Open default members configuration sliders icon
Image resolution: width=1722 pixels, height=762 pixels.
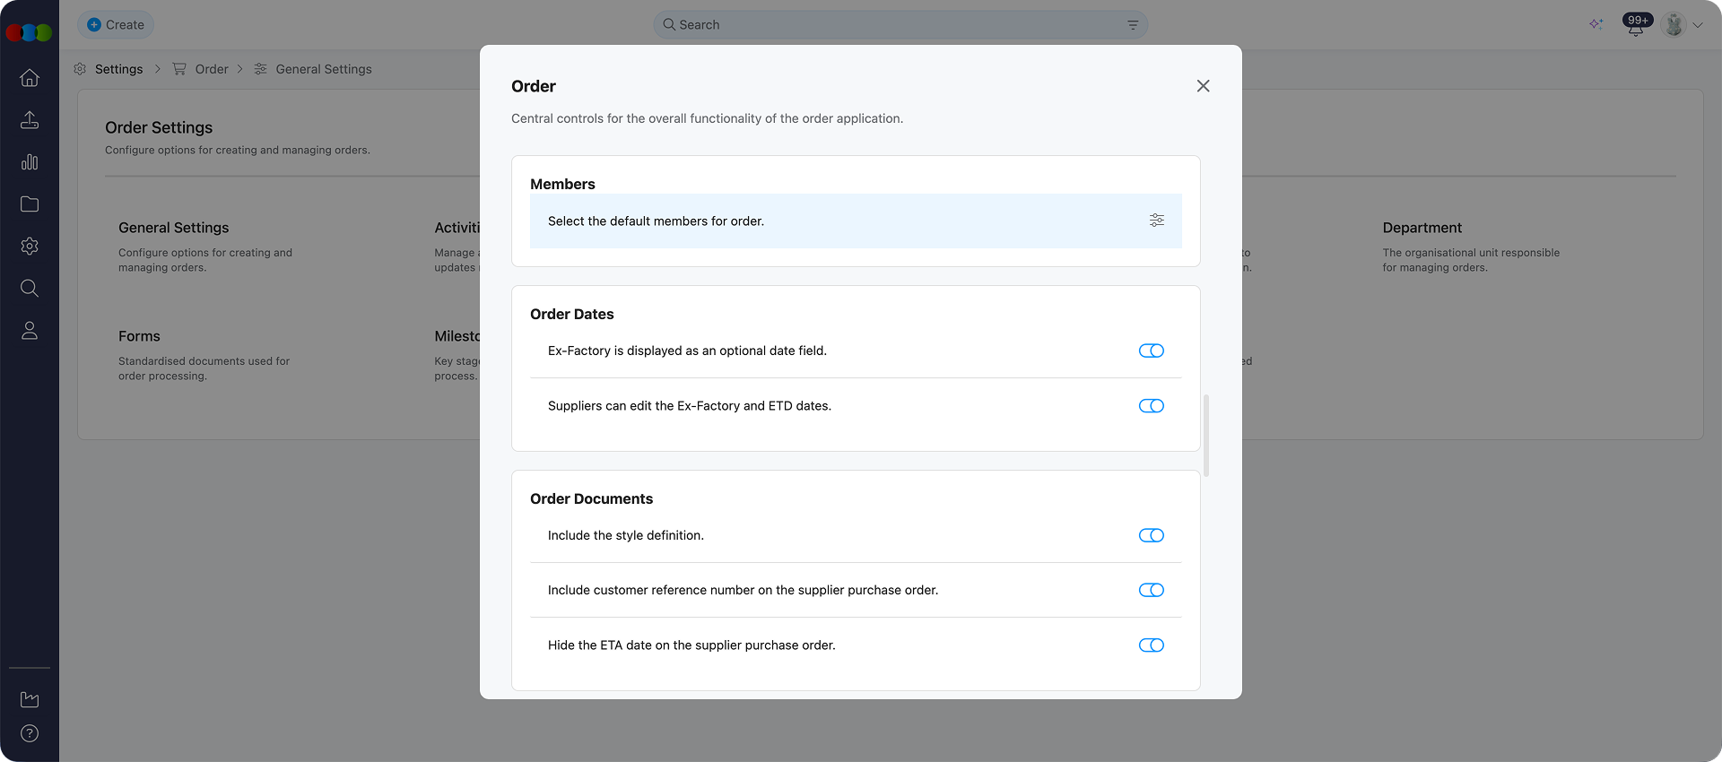[x=1157, y=221]
